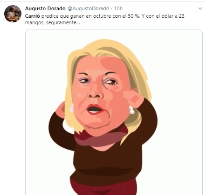The image size is (206, 195).
Task: Click the tweet text mentioning octubre
Action: coord(105,19)
